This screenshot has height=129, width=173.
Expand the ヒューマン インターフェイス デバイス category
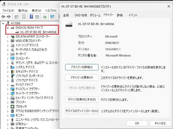(8, 98)
